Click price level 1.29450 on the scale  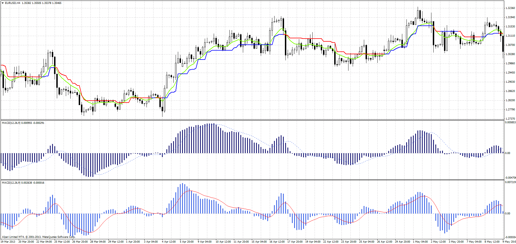[x=510, y=73]
